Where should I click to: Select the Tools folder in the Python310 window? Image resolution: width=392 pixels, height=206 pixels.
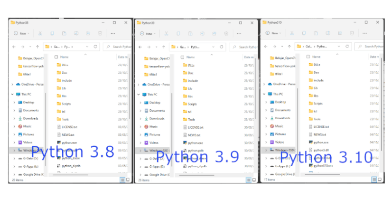315,119
